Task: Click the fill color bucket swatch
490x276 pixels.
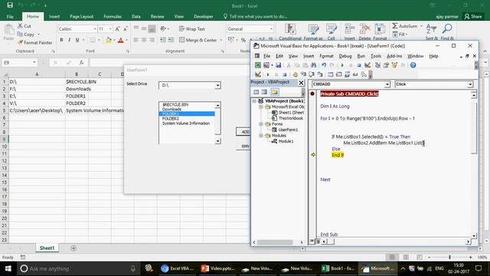Action: click(x=109, y=40)
